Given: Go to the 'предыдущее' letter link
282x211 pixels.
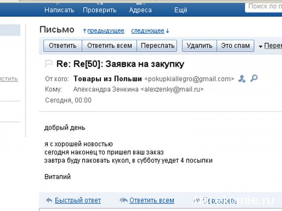Looking at the screenshot, I should [x=106, y=30].
